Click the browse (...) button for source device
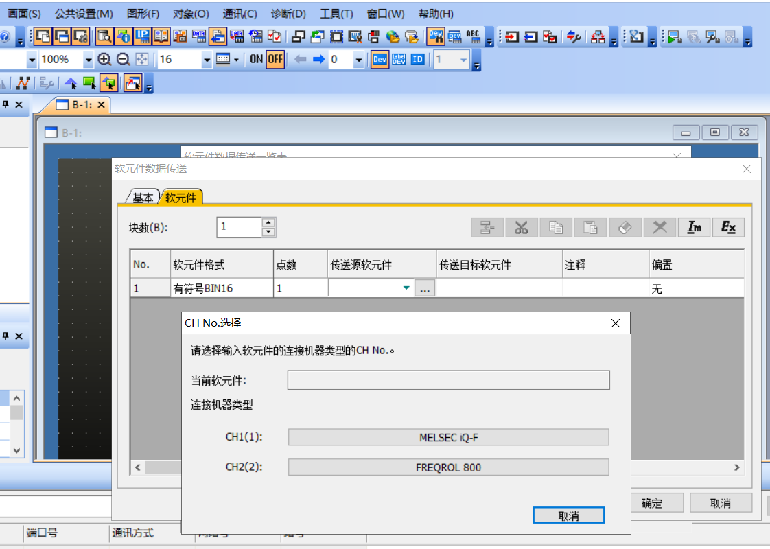Viewport: 770px width, 549px height. click(x=425, y=289)
